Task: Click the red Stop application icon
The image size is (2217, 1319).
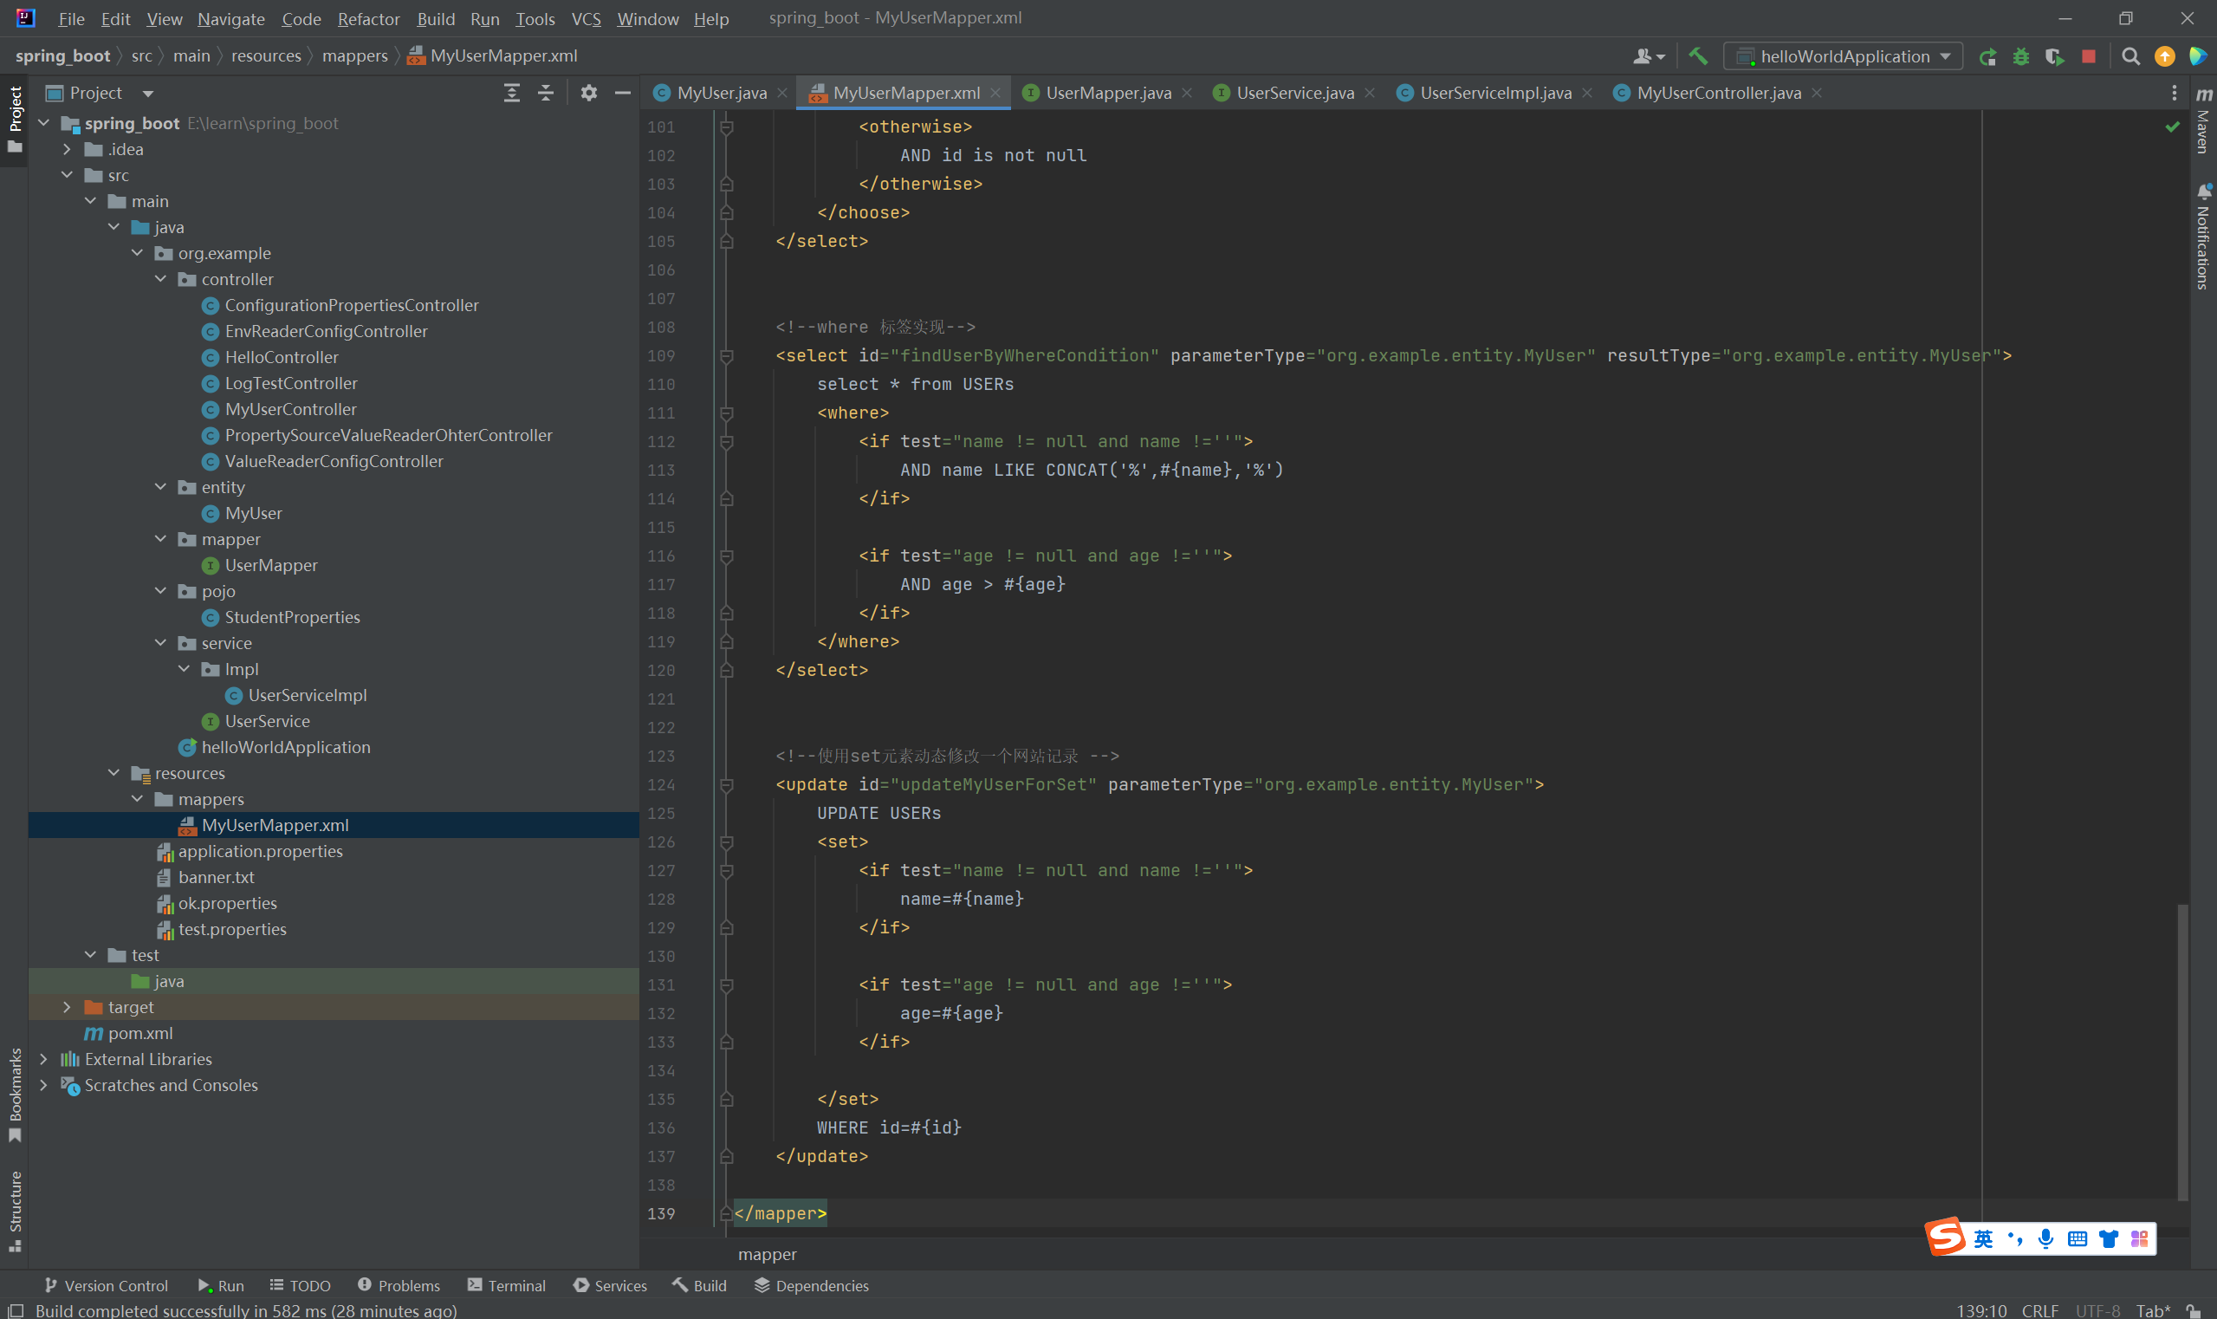Action: pyautogui.click(x=2089, y=56)
